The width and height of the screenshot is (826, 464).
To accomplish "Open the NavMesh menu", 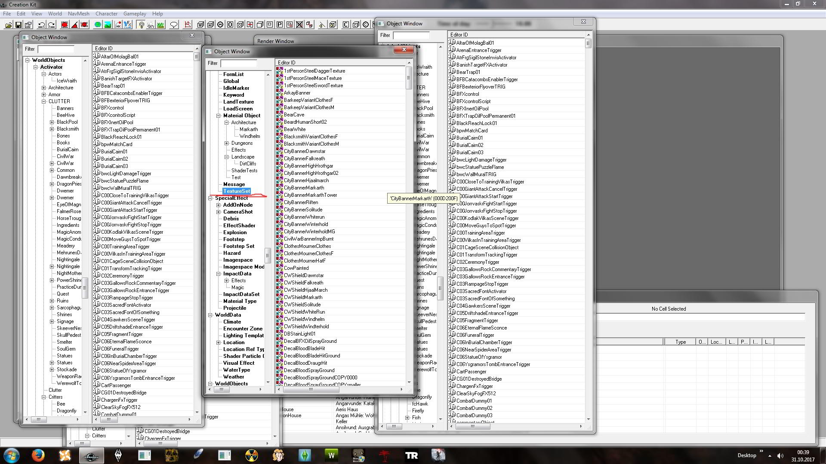I will (78, 14).
